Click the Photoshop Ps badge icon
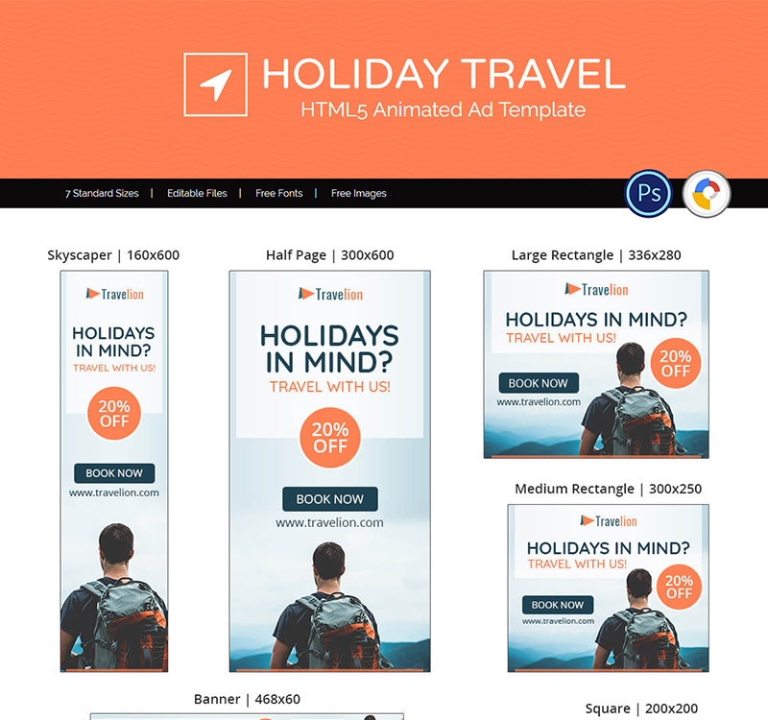Viewport: 768px width, 720px height. [x=649, y=194]
